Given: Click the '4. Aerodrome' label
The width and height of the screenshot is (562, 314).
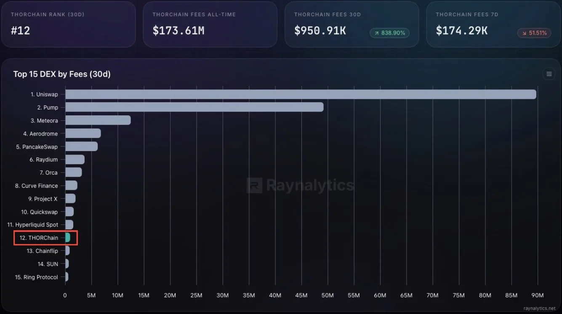Looking at the screenshot, I should tap(40, 133).
